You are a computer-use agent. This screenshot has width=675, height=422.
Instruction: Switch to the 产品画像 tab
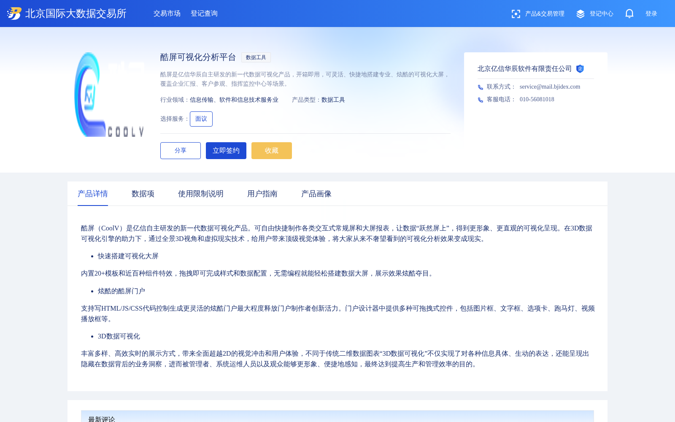click(x=316, y=194)
